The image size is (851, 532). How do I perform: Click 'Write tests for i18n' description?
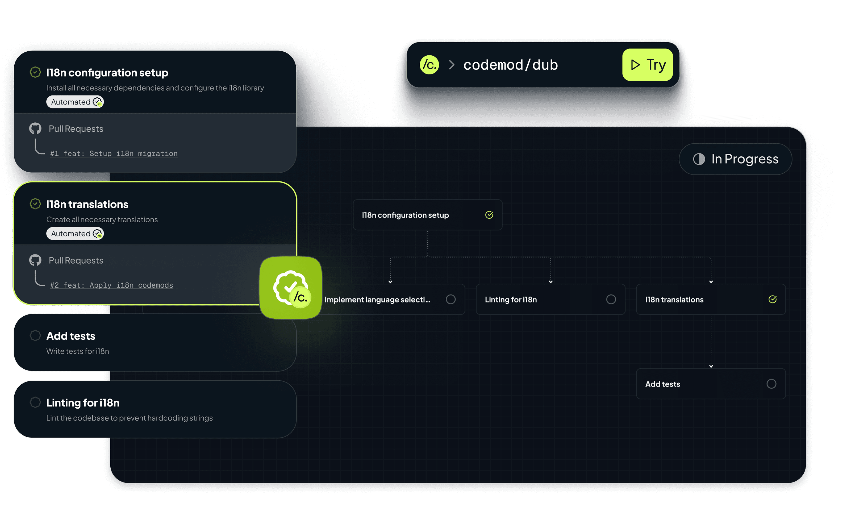(78, 351)
